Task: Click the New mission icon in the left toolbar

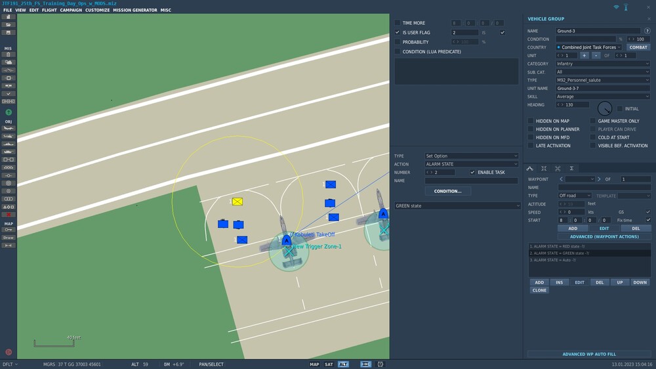Action: click(x=9, y=17)
